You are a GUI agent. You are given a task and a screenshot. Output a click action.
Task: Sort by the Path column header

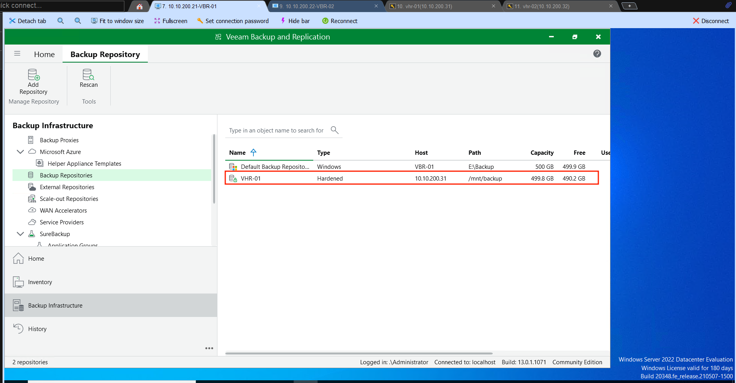click(475, 152)
